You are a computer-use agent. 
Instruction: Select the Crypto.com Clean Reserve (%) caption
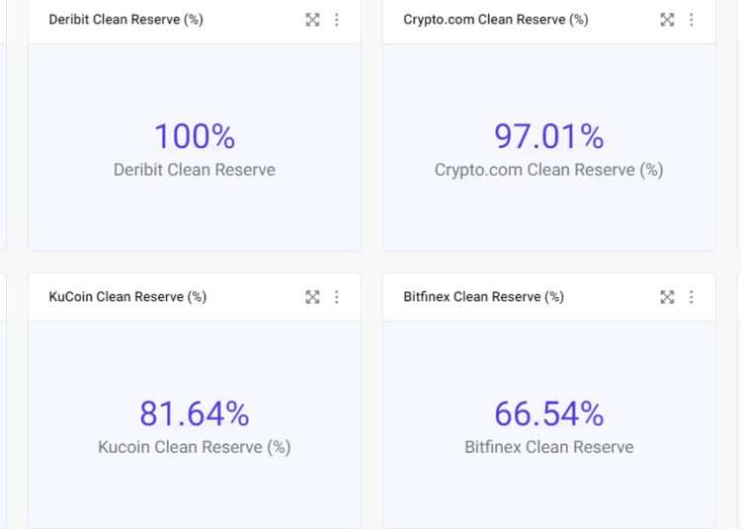[x=549, y=170]
